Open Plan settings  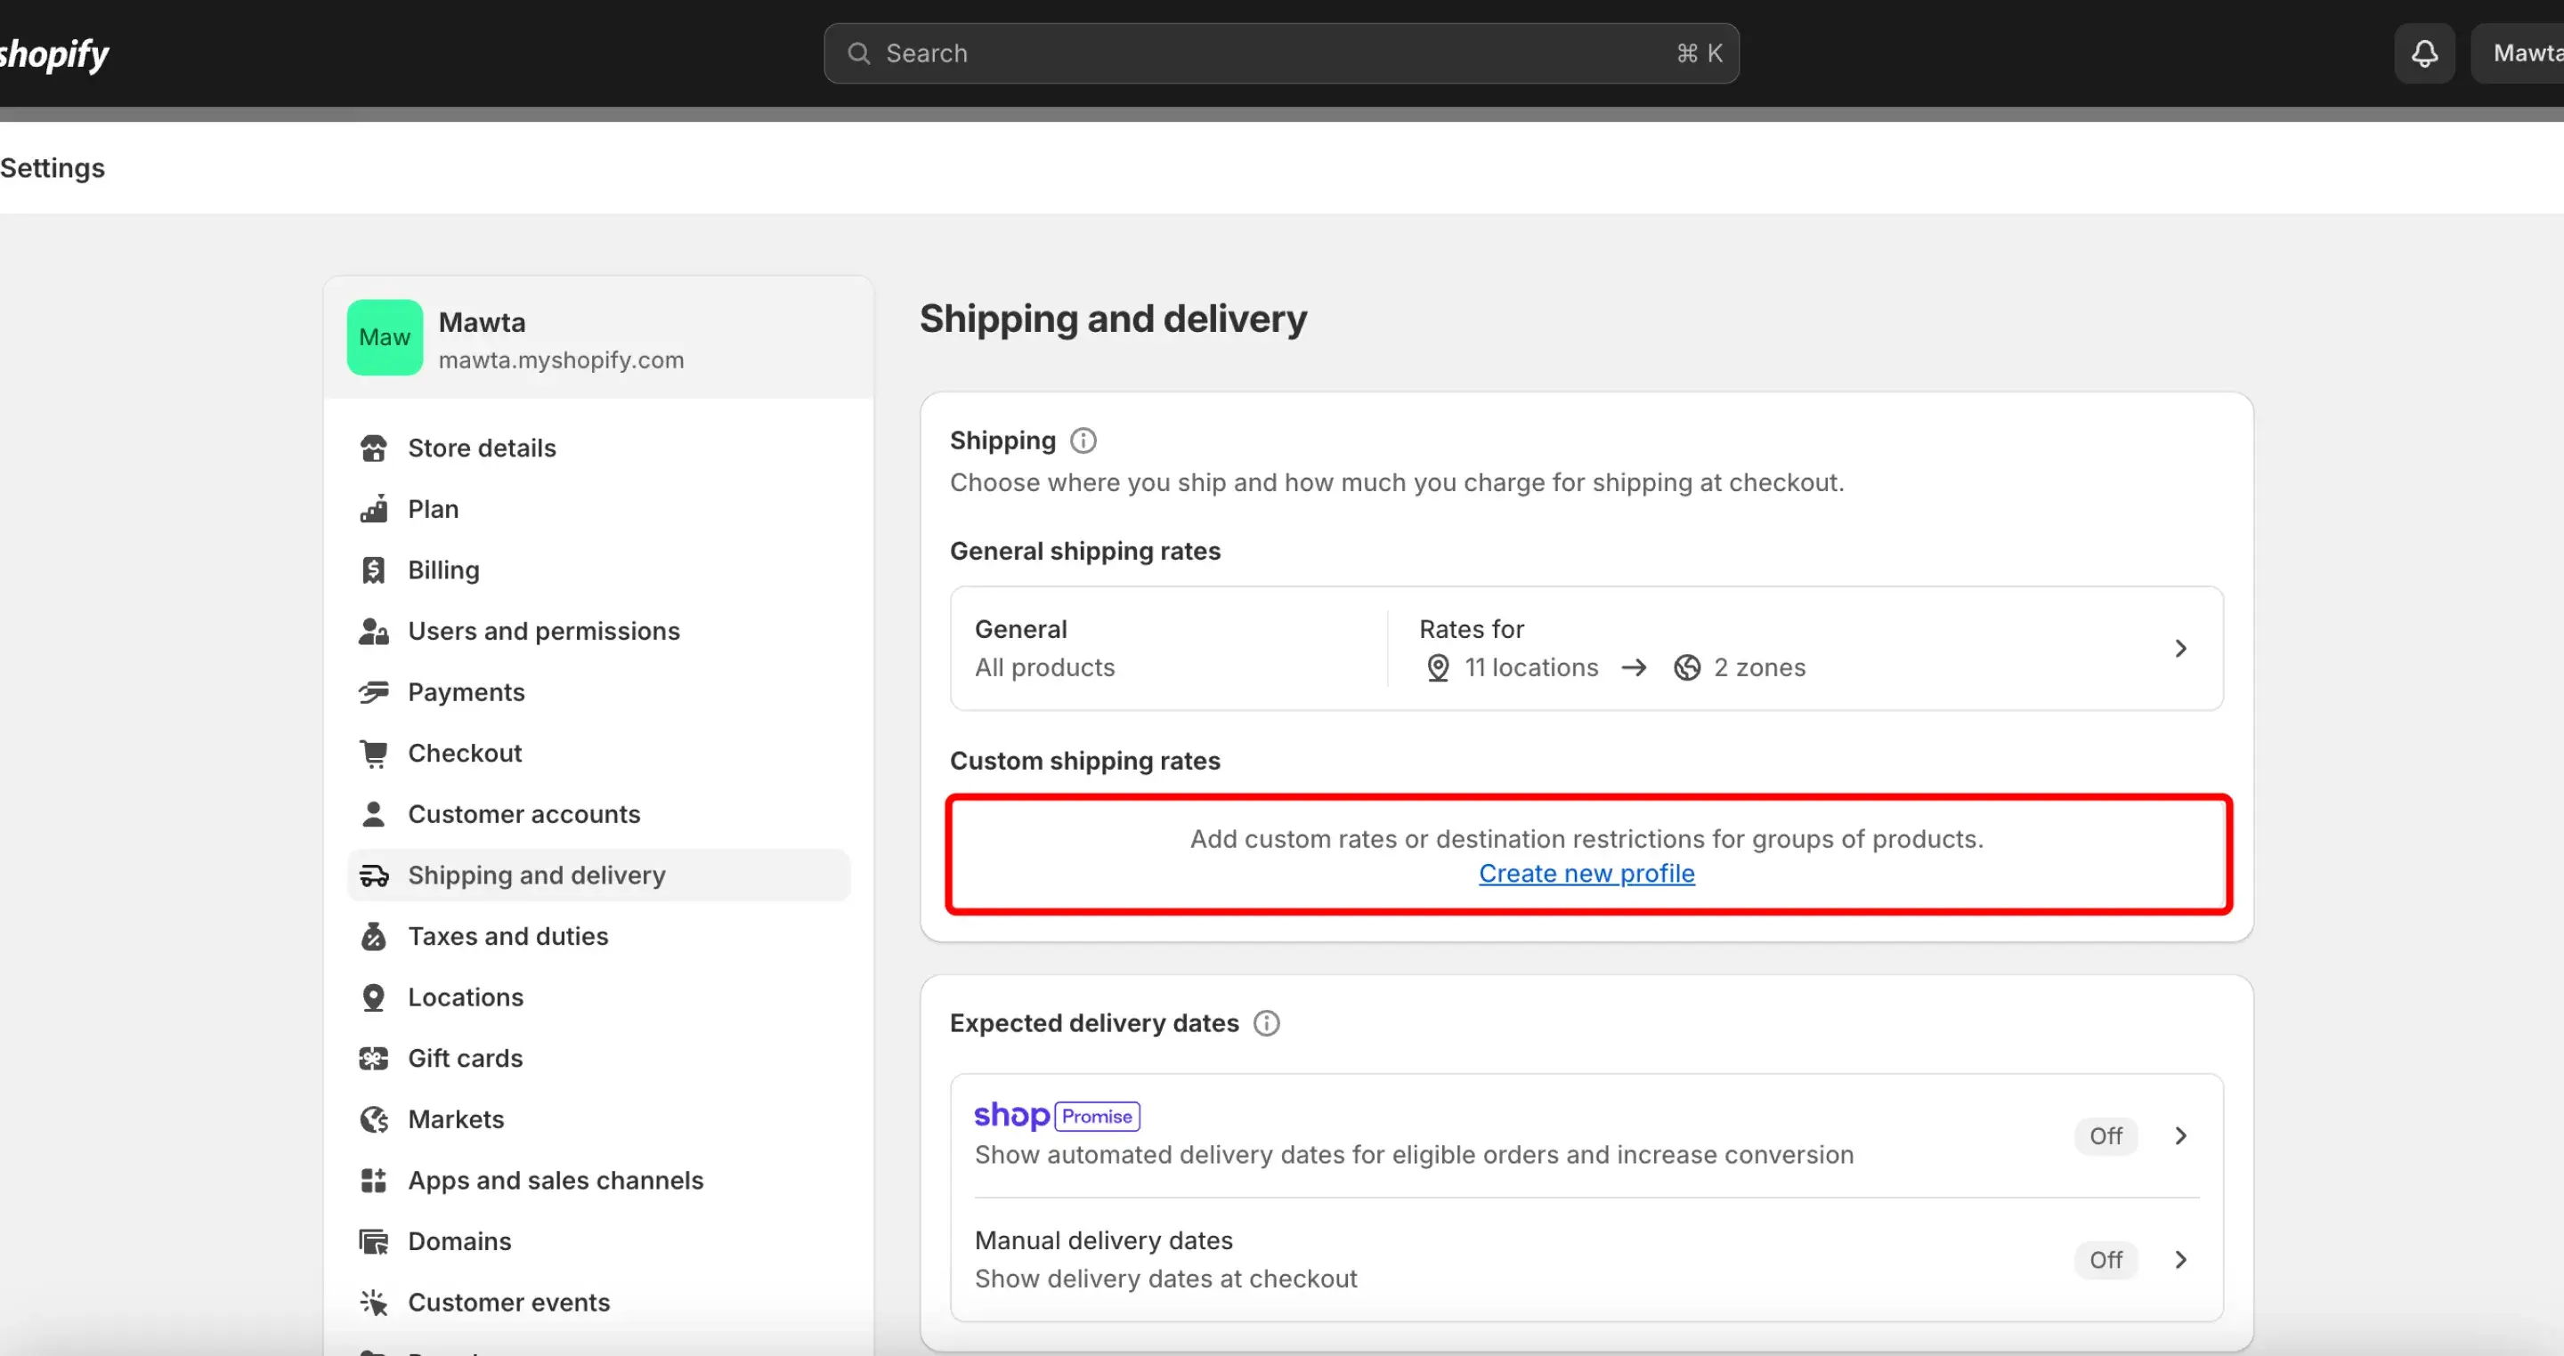coord(598,509)
